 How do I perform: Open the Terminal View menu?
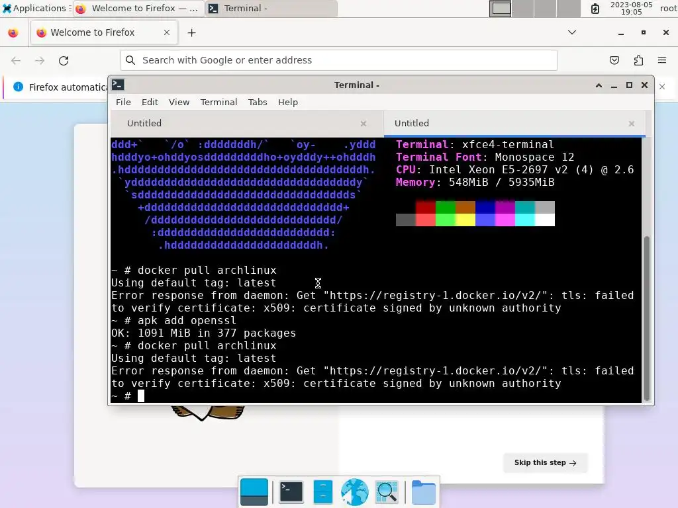179,103
